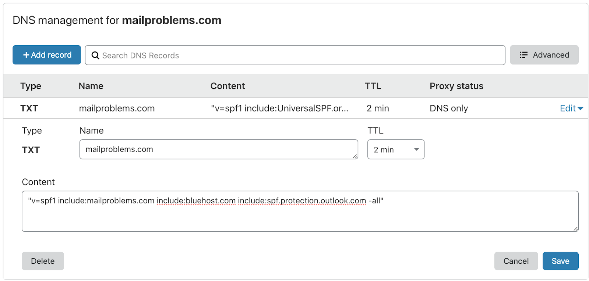Click inside the SPF Content textarea

(300, 211)
